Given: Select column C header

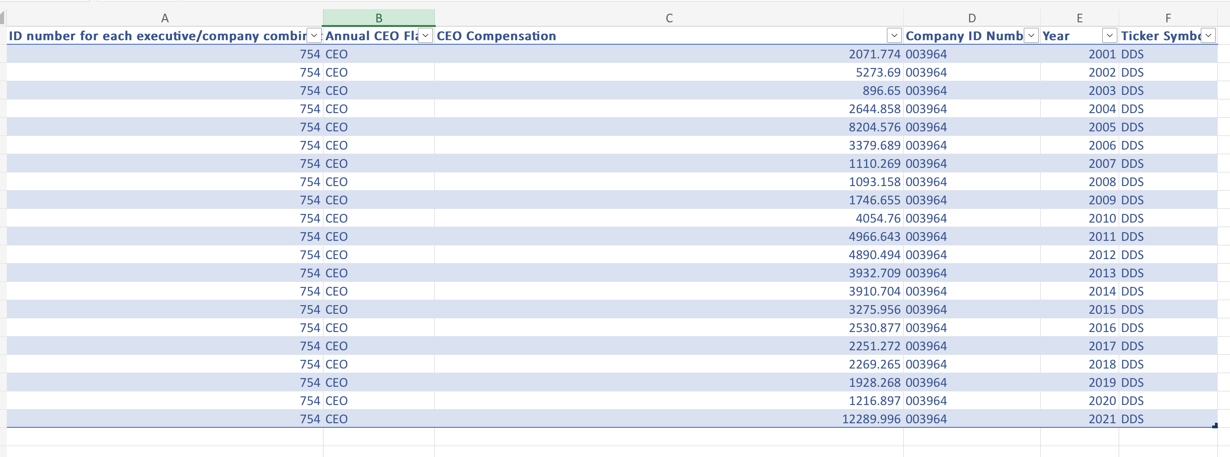Looking at the screenshot, I should 669,18.
